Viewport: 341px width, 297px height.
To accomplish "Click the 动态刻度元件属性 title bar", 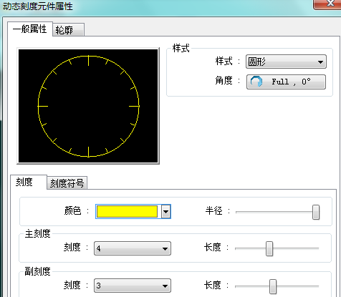I will coord(155,6).
